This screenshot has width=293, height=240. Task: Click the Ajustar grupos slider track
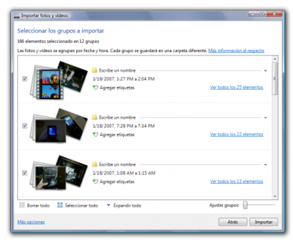[259, 205]
